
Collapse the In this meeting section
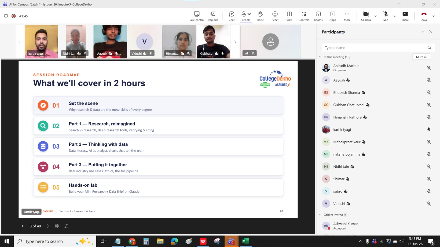pyautogui.click(x=320, y=57)
